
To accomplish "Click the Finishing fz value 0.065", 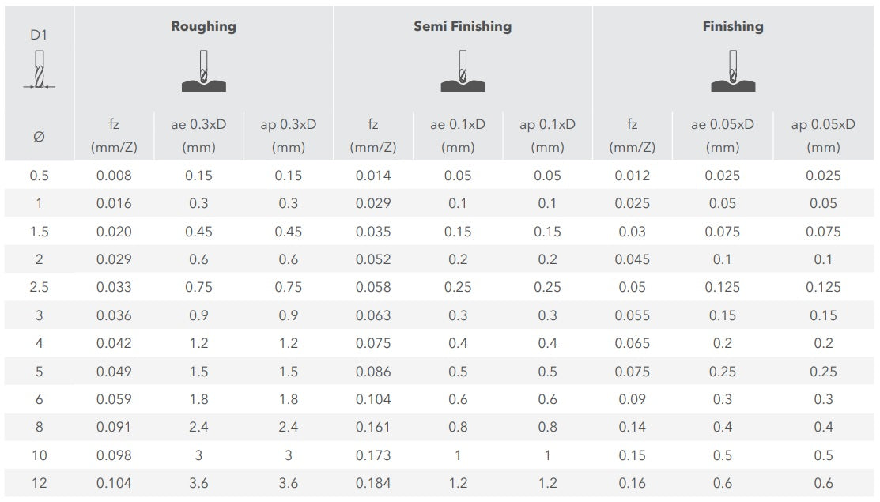I will 633,343.
